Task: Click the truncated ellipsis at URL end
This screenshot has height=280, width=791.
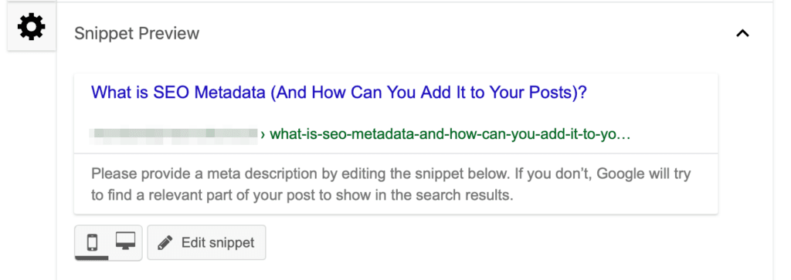Action: (x=625, y=135)
